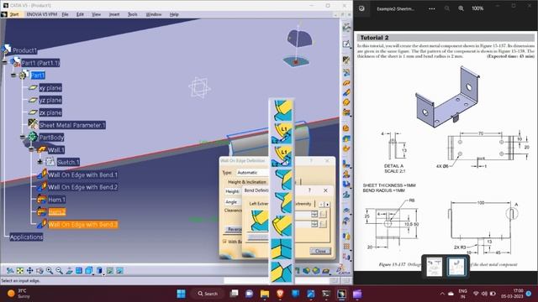Select the bottom relief icon in the flyout
Viewport: 538px width, 302px height.
[x=282, y=272]
